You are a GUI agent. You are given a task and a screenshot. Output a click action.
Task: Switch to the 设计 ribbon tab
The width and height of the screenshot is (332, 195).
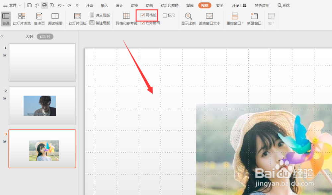click(120, 6)
